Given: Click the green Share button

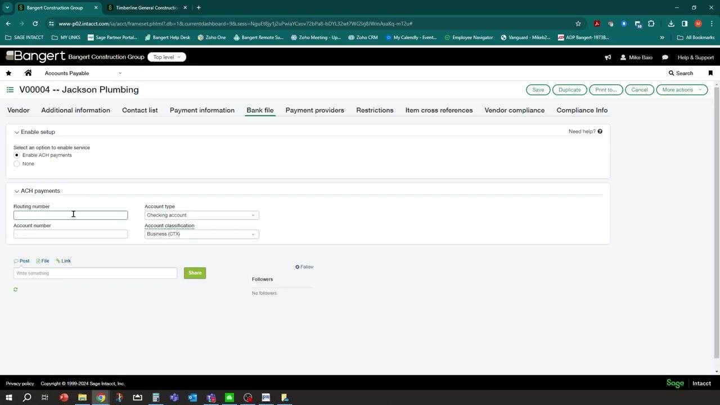Looking at the screenshot, I should tap(195, 273).
